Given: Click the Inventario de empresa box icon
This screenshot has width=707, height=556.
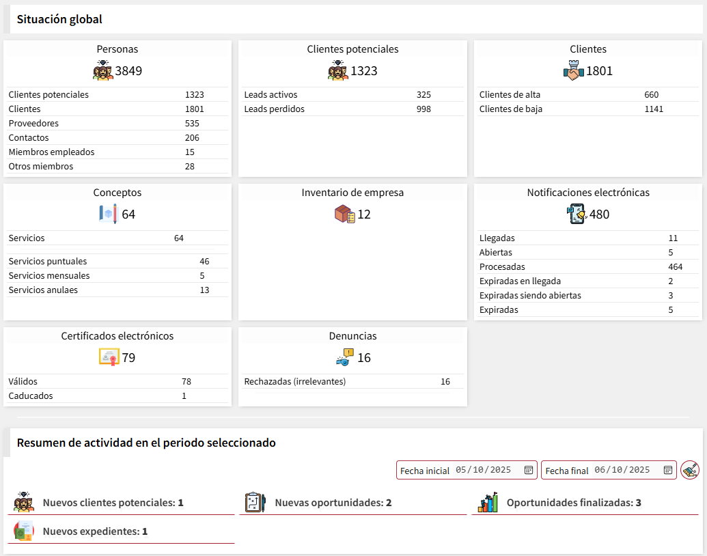Looking at the screenshot, I should tap(344, 214).
